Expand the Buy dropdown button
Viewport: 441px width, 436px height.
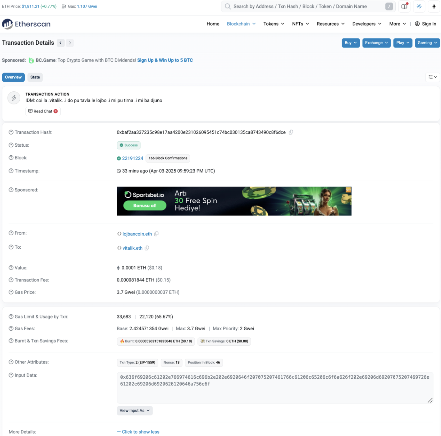click(x=351, y=43)
